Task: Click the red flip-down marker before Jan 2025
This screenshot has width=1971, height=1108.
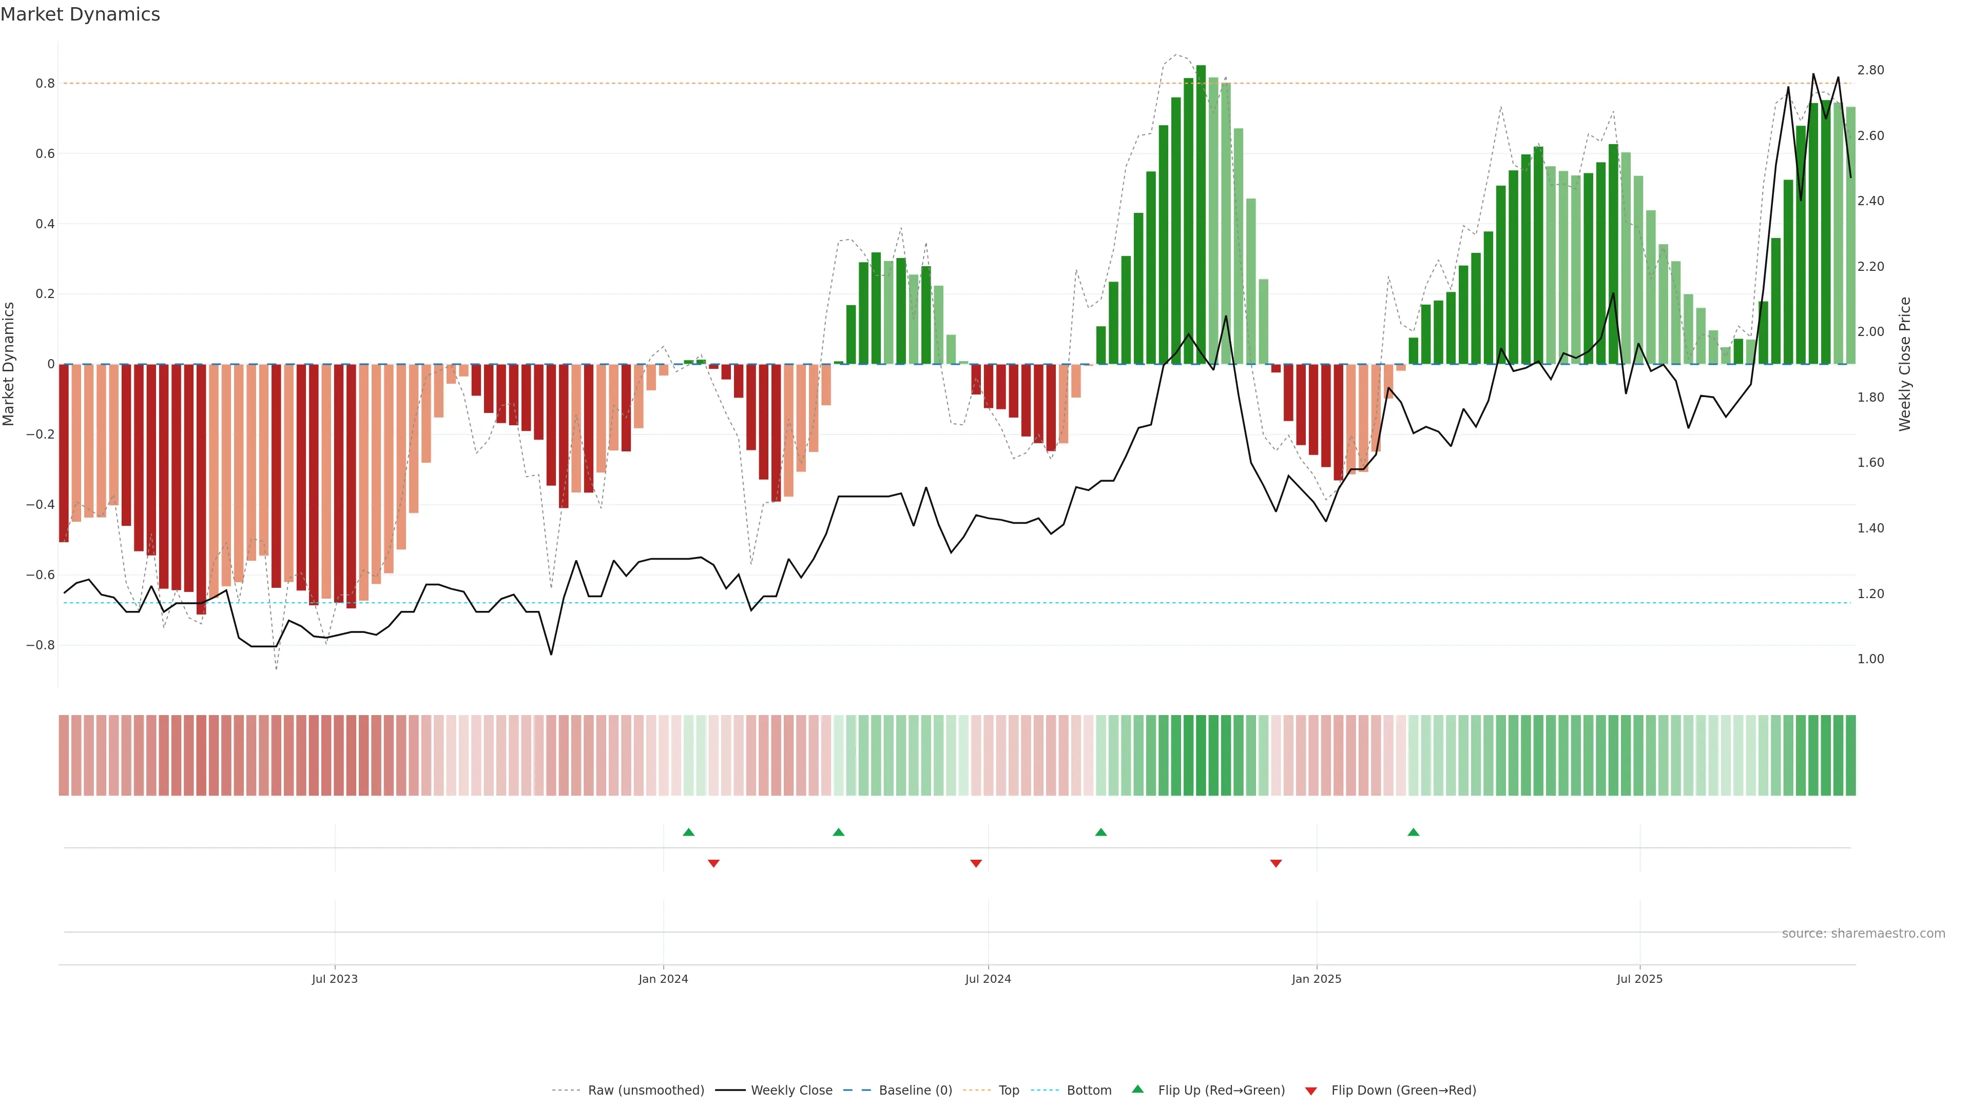Action: tap(1276, 863)
